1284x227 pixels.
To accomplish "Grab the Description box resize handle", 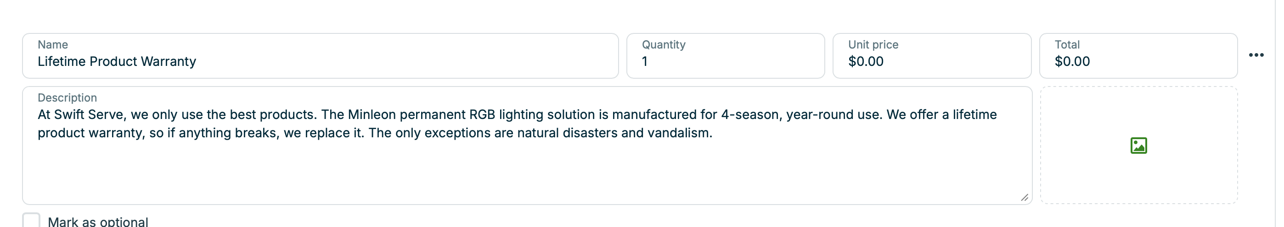I will point(1025,198).
